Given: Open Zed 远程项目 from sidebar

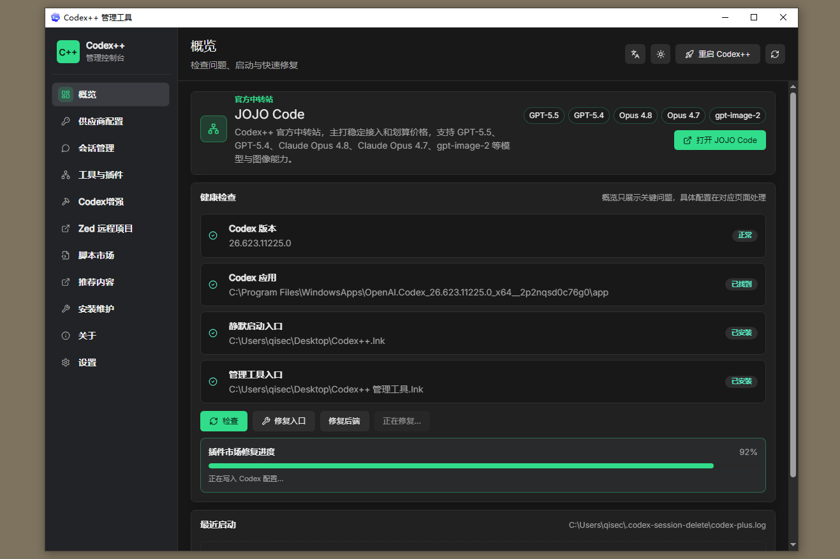Looking at the screenshot, I should click(110, 228).
